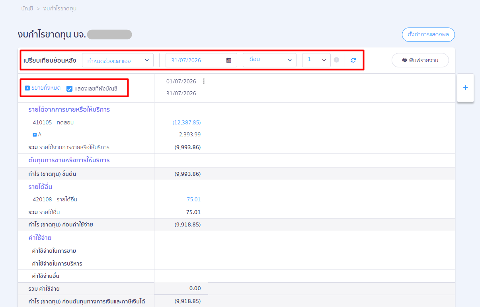Click บัญชี breadcrumb link
This screenshot has height=307, width=480.
click(x=27, y=8)
